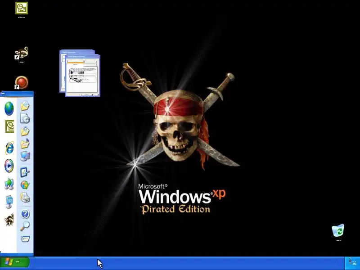
Task: Open the Files and Settings Transfer Wizard icon
Action: [x=9, y=184]
